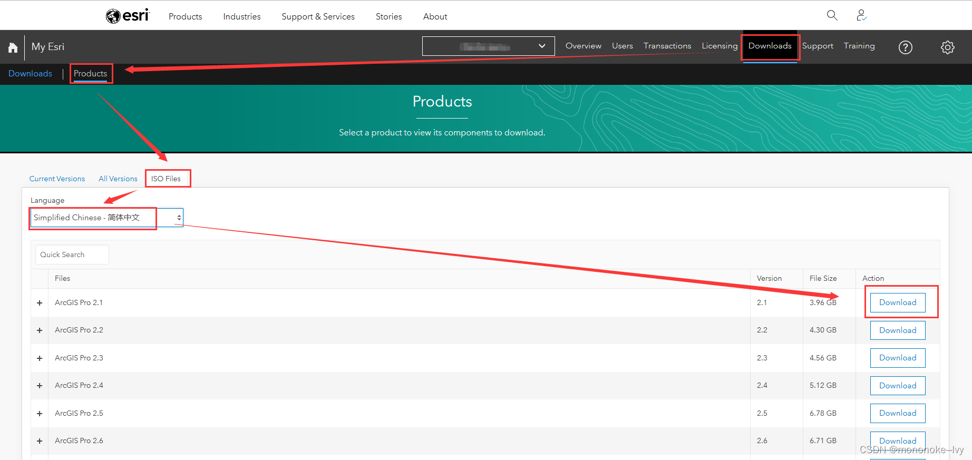972x460 pixels.
Task: Open the organization selector dropdown
Action: coord(488,46)
